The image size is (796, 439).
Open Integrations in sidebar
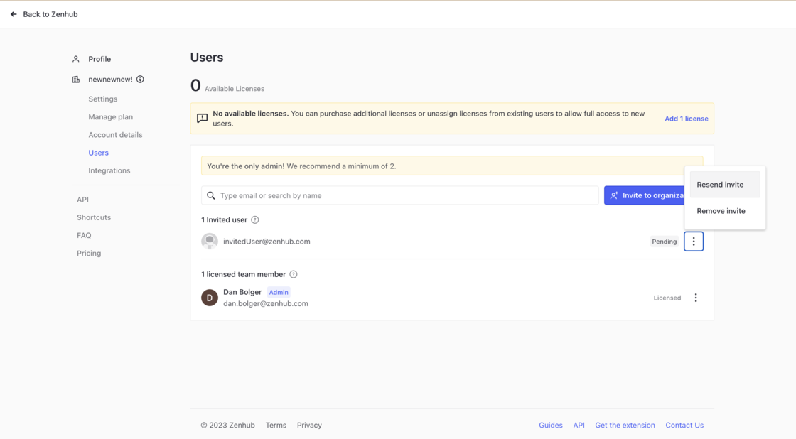[109, 170]
